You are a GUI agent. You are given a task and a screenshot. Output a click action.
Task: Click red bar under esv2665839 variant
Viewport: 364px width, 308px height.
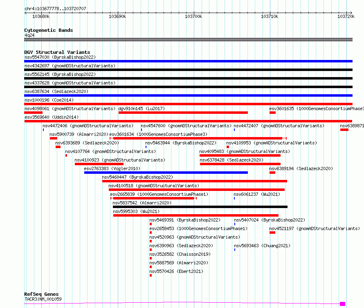tap(153, 198)
